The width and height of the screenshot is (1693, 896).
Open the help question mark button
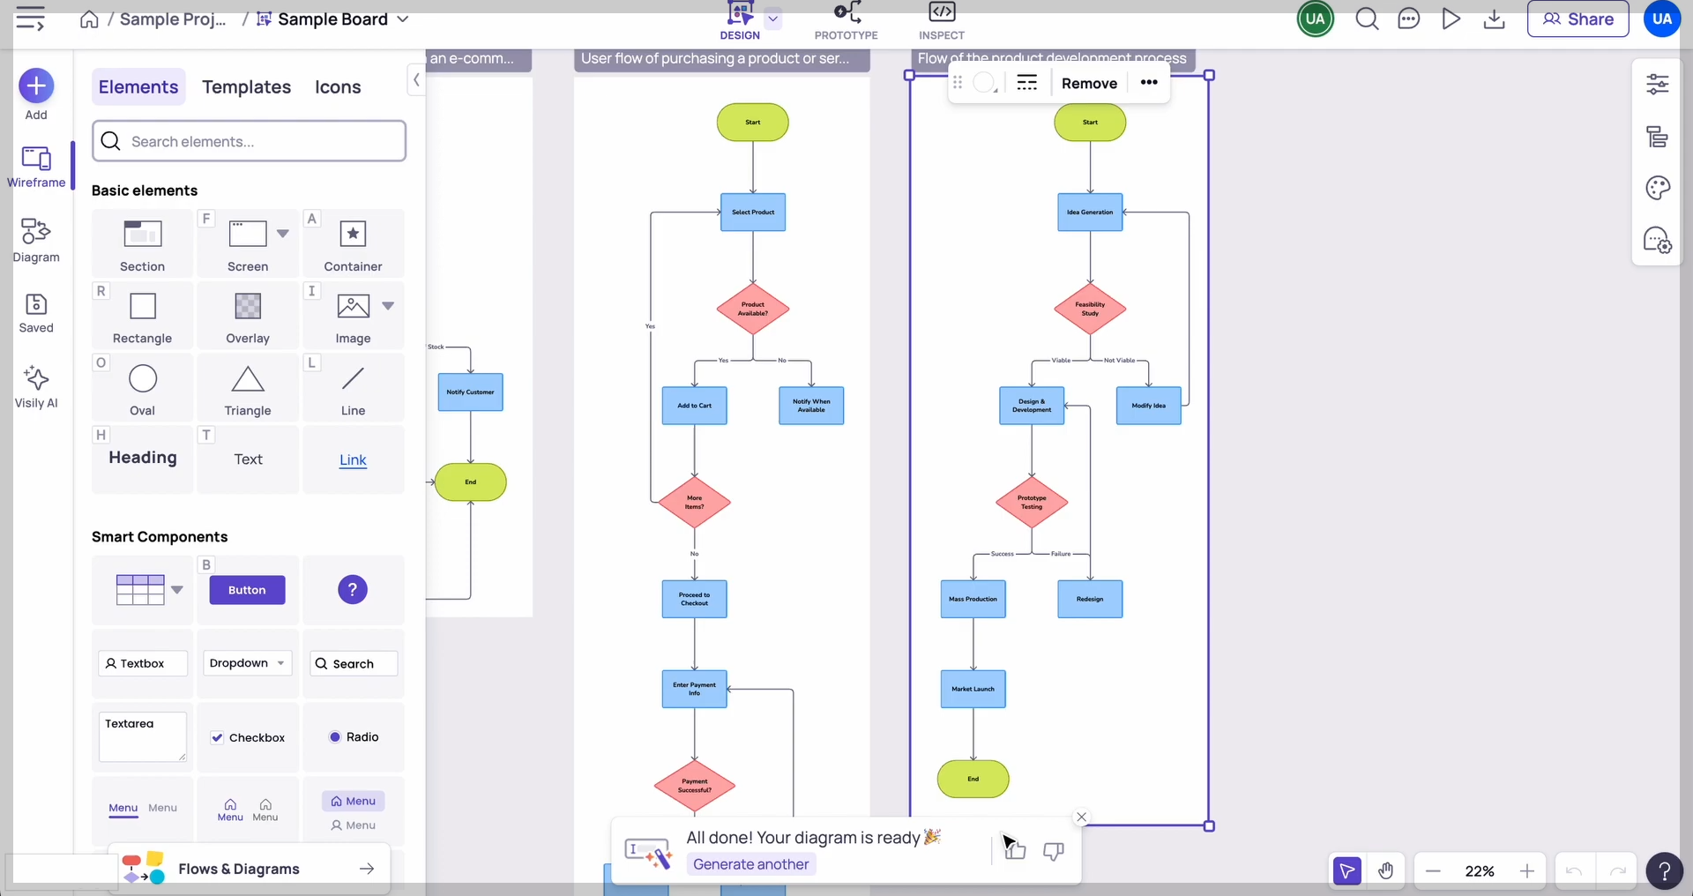[1664, 871]
